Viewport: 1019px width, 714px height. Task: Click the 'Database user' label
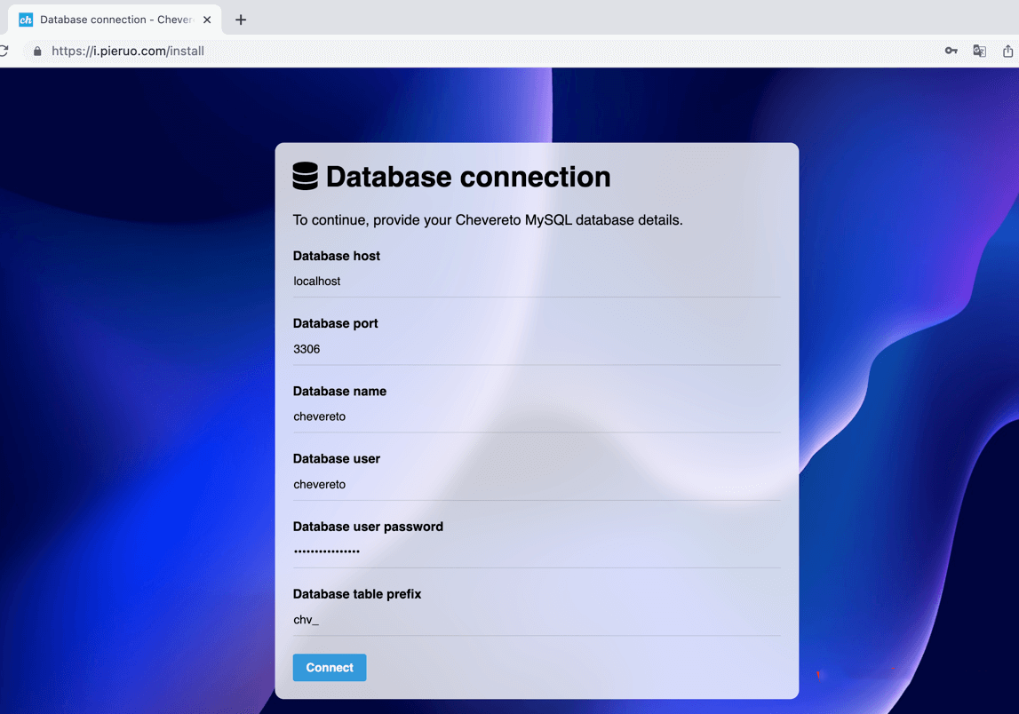click(337, 458)
